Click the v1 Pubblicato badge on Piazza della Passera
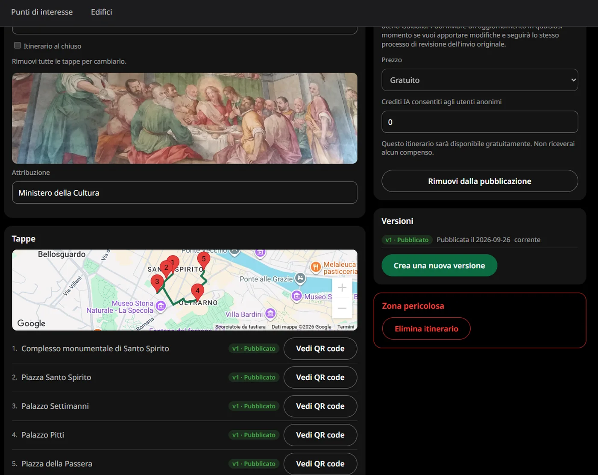 click(x=254, y=463)
